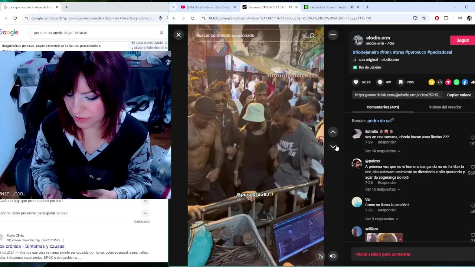
Task: Get embed code with the embed icon
Action: pyautogui.click(x=440, y=82)
